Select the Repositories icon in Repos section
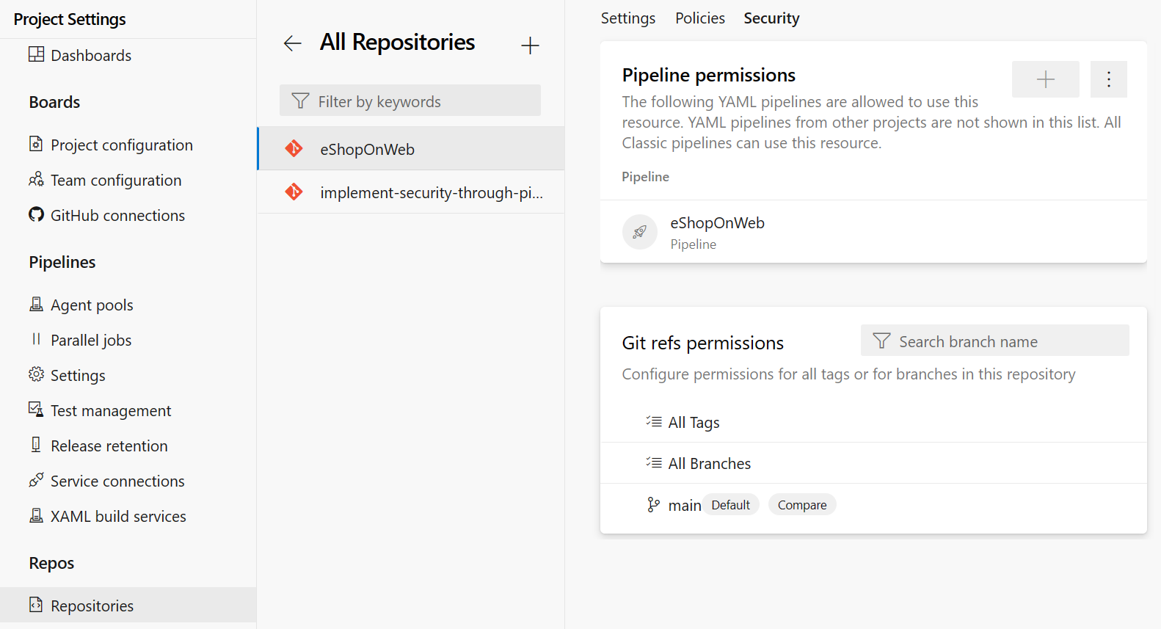Screen dimensions: 1161x629 coord(36,605)
